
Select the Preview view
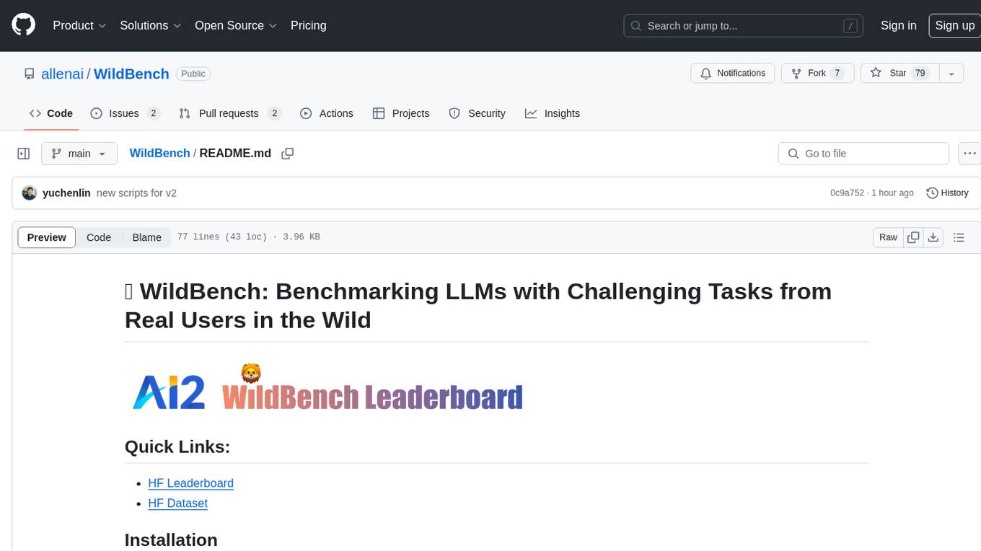(x=47, y=237)
